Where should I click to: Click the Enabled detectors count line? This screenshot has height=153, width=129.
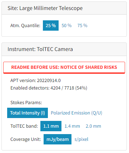click(x=49, y=88)
